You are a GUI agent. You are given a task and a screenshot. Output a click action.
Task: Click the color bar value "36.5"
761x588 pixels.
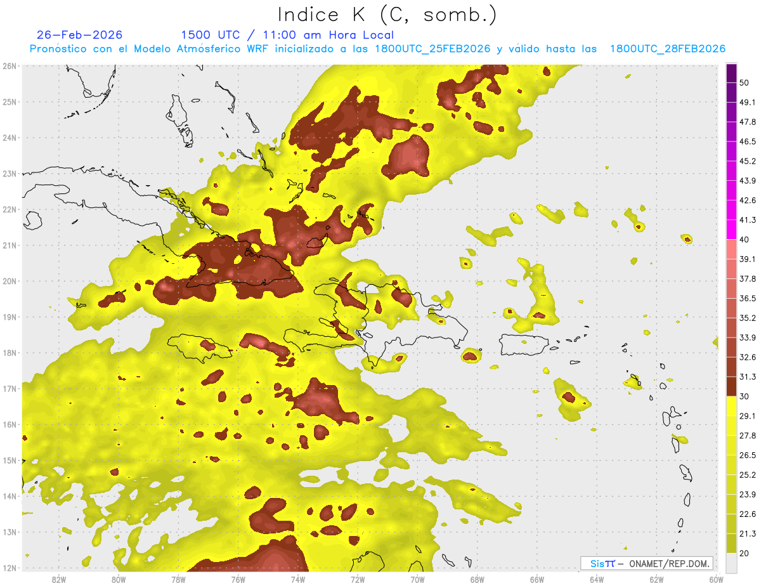[x=748, y=298]
